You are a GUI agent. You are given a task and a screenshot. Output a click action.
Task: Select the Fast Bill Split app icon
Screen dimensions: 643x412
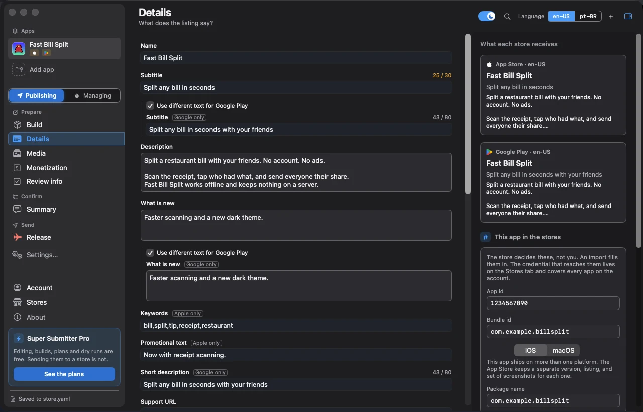coord(19,48)
